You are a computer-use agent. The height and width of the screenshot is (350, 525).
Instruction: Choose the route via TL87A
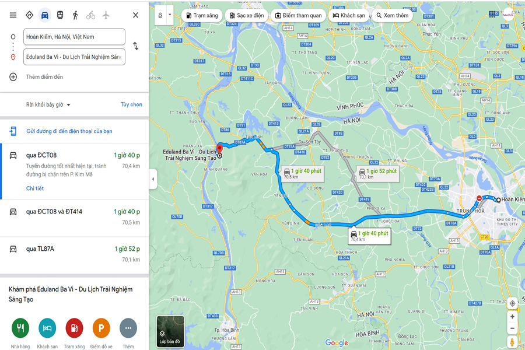click(74, 254)
